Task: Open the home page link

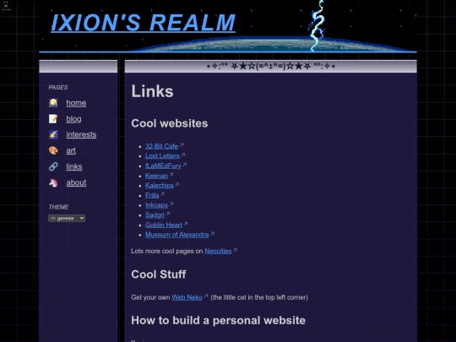Action: point(76,103)
